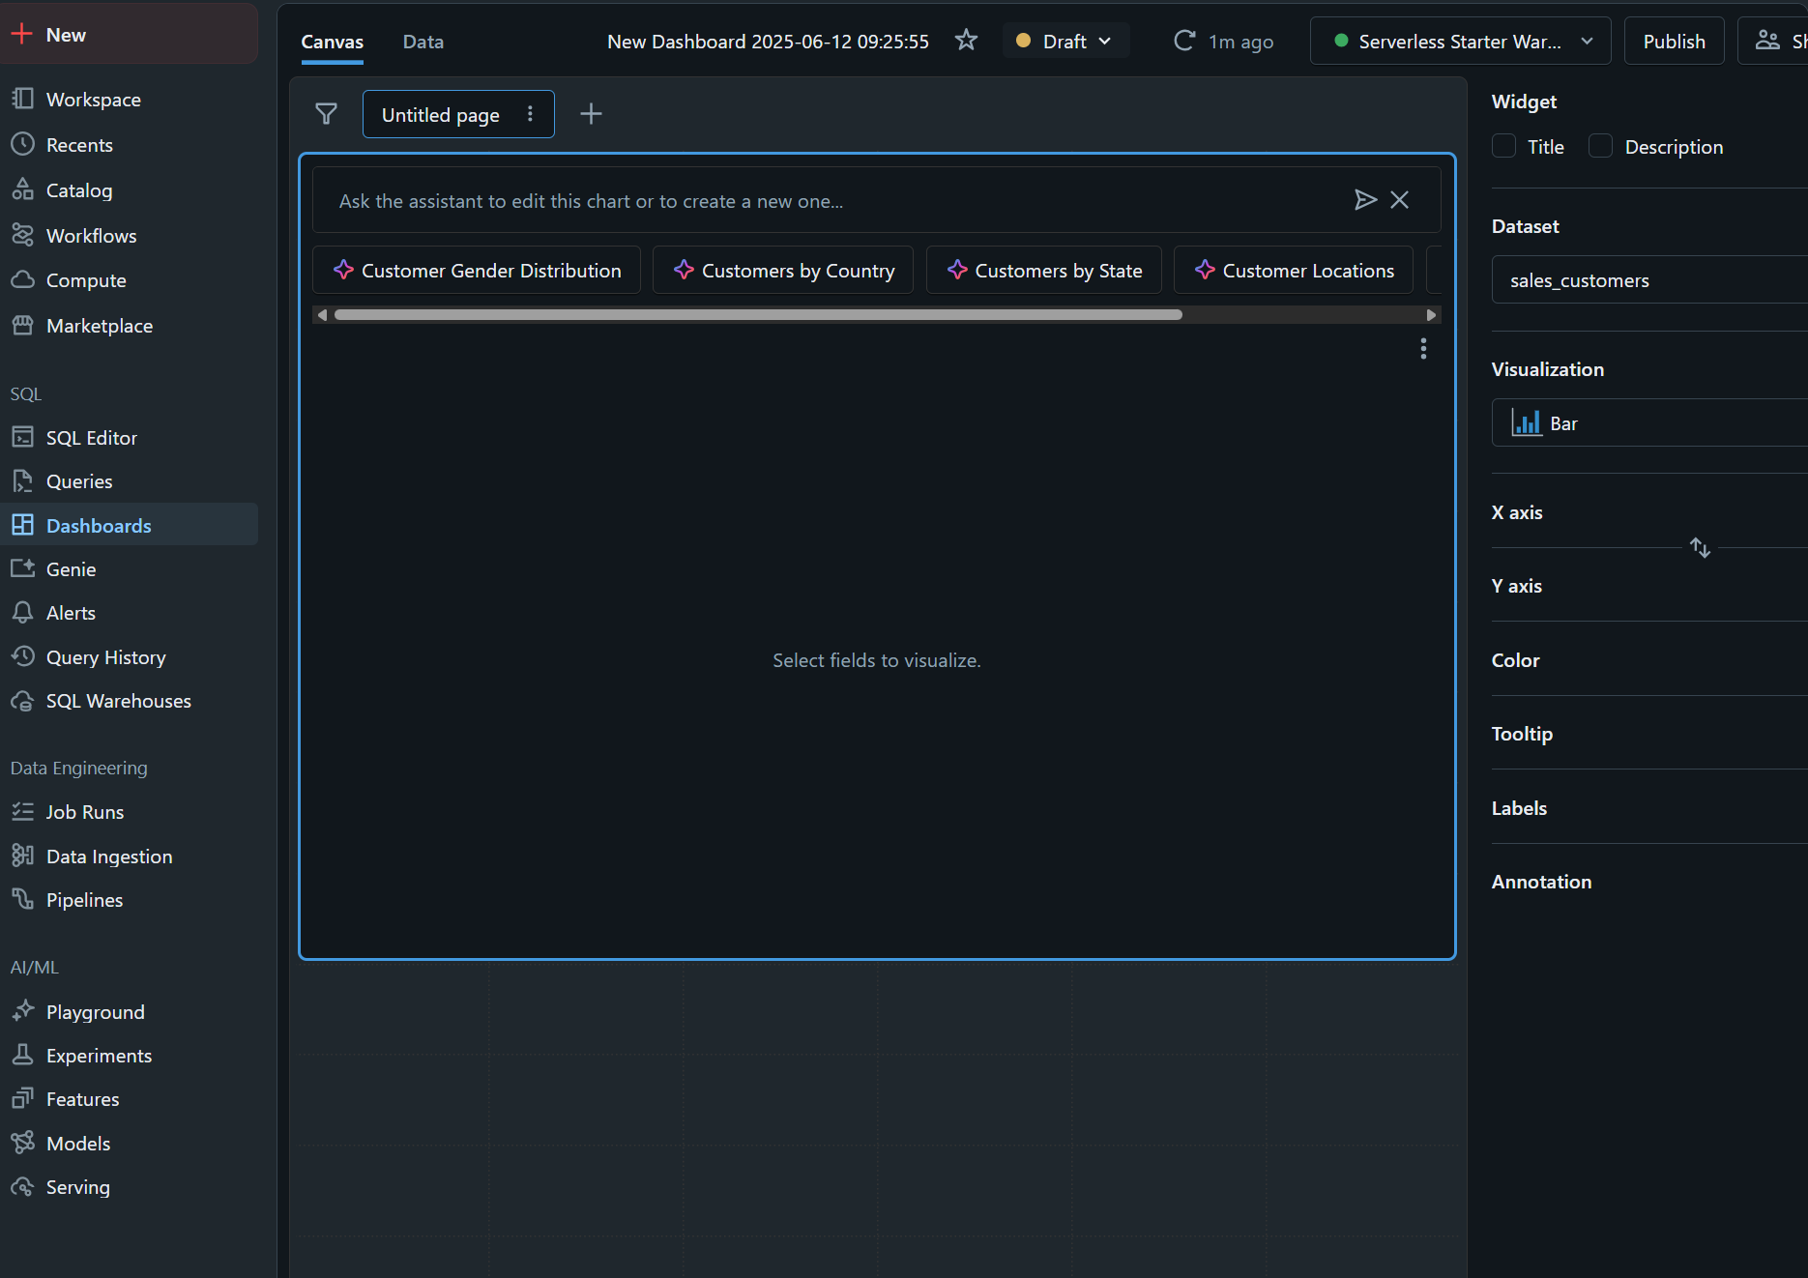Open the widget kebab menu
Screen dimensions: 1808x1278
point(1423,348)
